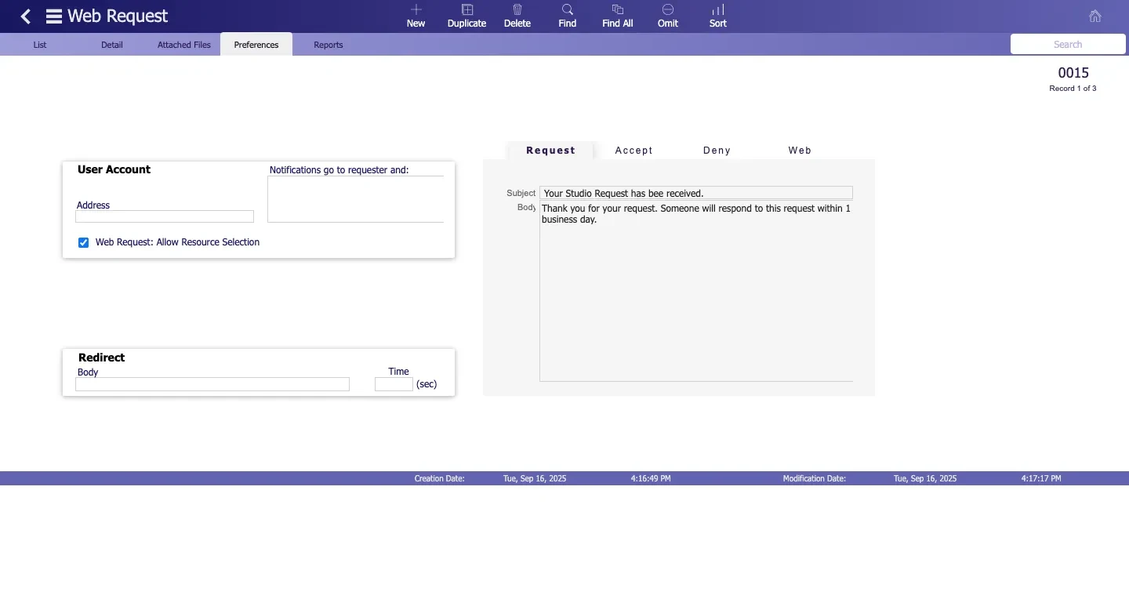The height and width of the screenshot is (610, 1129).
Task: Click the Web Request title text
Action: click(x=118, y=16)
